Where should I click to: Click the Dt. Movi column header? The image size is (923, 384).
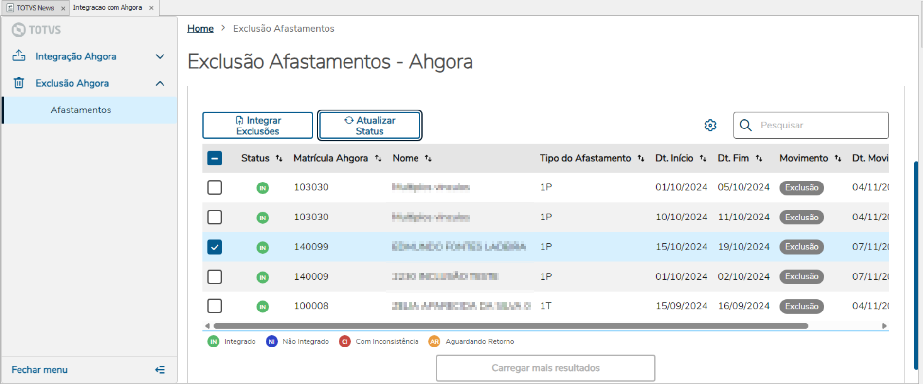coord(870,158)
